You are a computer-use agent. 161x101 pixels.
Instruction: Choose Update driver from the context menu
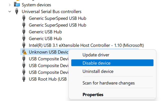pyautogui.click(x=96, y=55)
